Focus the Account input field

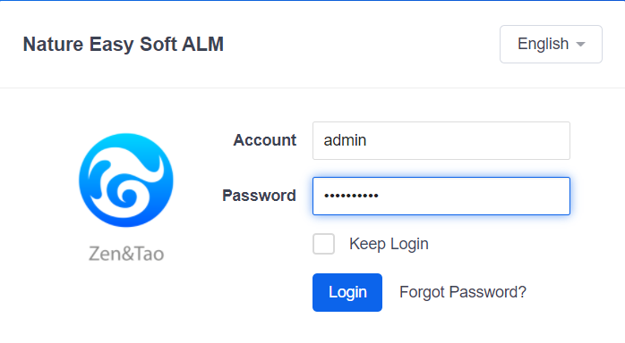click(441, 141)
